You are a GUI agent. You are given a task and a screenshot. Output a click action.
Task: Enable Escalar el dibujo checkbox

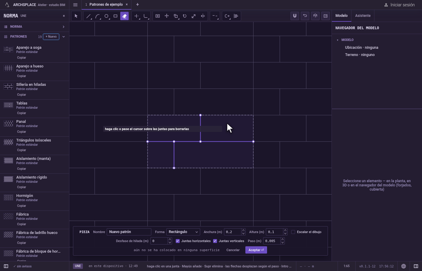(x=293, y=232)
